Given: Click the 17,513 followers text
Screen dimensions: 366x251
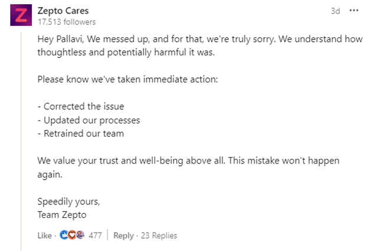Looking at the screenshot, I should 66,22.
